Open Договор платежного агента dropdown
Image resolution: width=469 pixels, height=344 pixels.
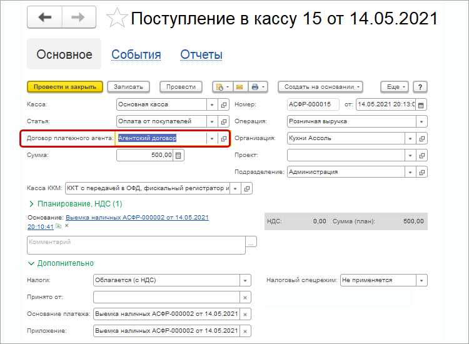pyautogui.click(x=212, y=138)
